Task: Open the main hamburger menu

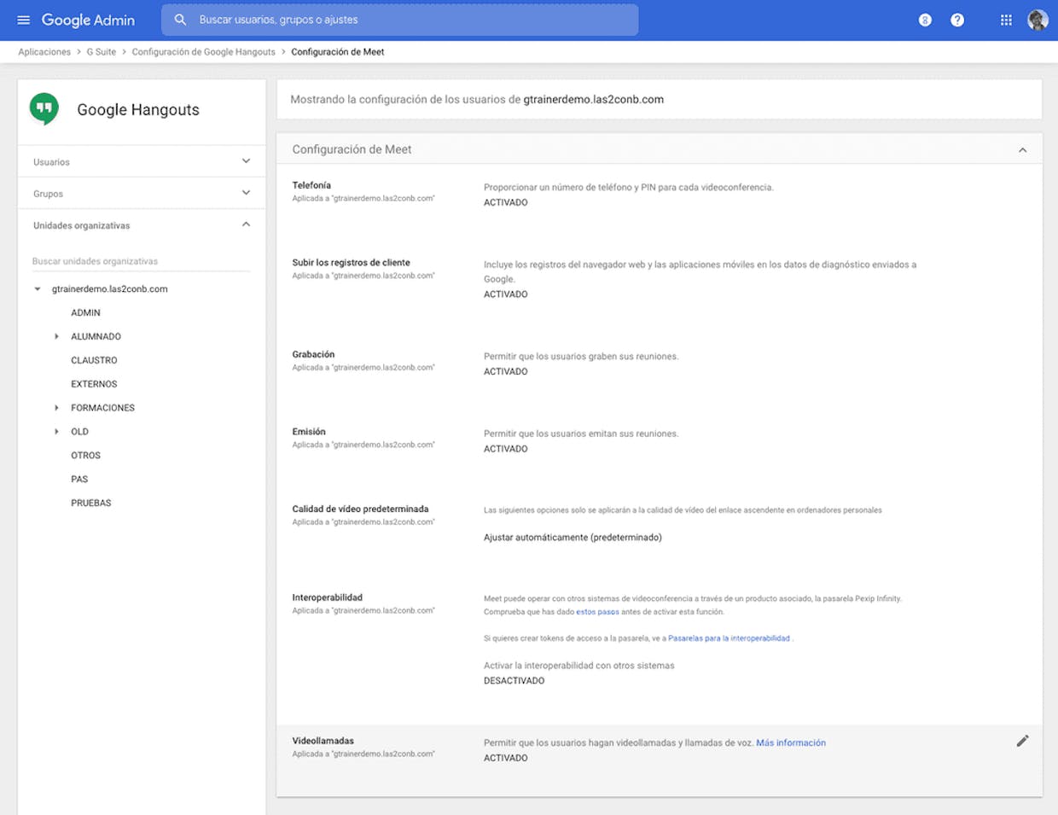Action: point(23,20)
